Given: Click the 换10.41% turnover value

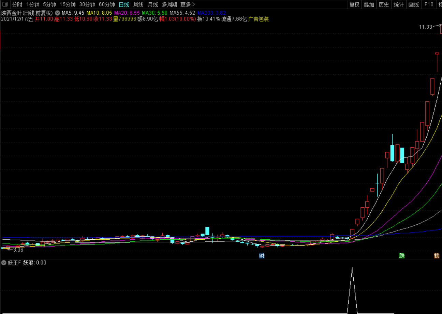Looking at the screenshot, I should tap(209, 19).
